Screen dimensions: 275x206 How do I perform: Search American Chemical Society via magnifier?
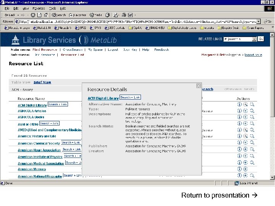252,142
